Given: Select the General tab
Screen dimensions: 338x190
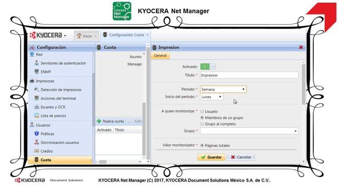Looking at the screenshot, I should (x=160, y=55).
